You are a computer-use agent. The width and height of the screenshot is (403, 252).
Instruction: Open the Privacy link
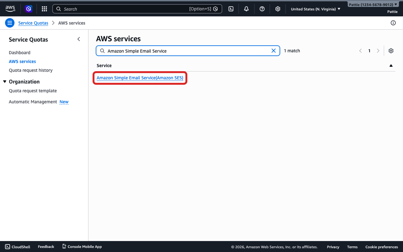333,247
